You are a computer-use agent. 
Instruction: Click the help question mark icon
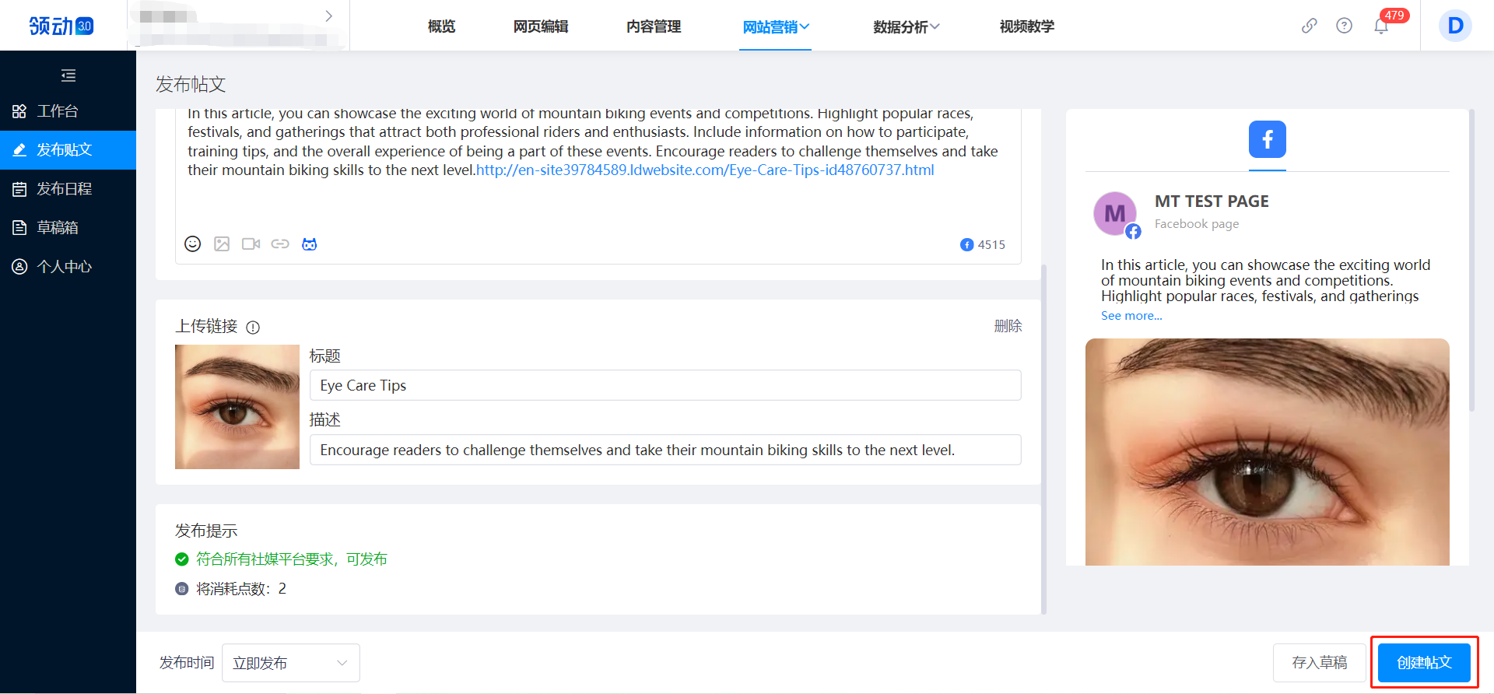[1344, 26]
